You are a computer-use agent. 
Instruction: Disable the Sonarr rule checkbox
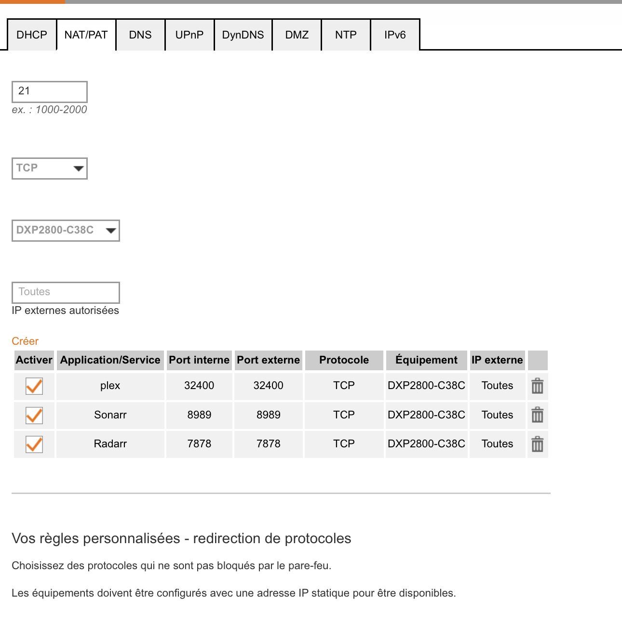pyautogui.click(x=34, y=416)
